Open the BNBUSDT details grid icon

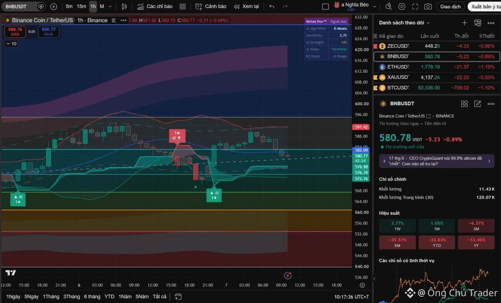point(464,104)
